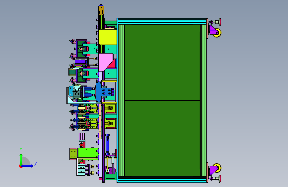This screenshot has width=288, height=187.
Task: Pick the large yellow block near the column
Action: click(107, 37)
